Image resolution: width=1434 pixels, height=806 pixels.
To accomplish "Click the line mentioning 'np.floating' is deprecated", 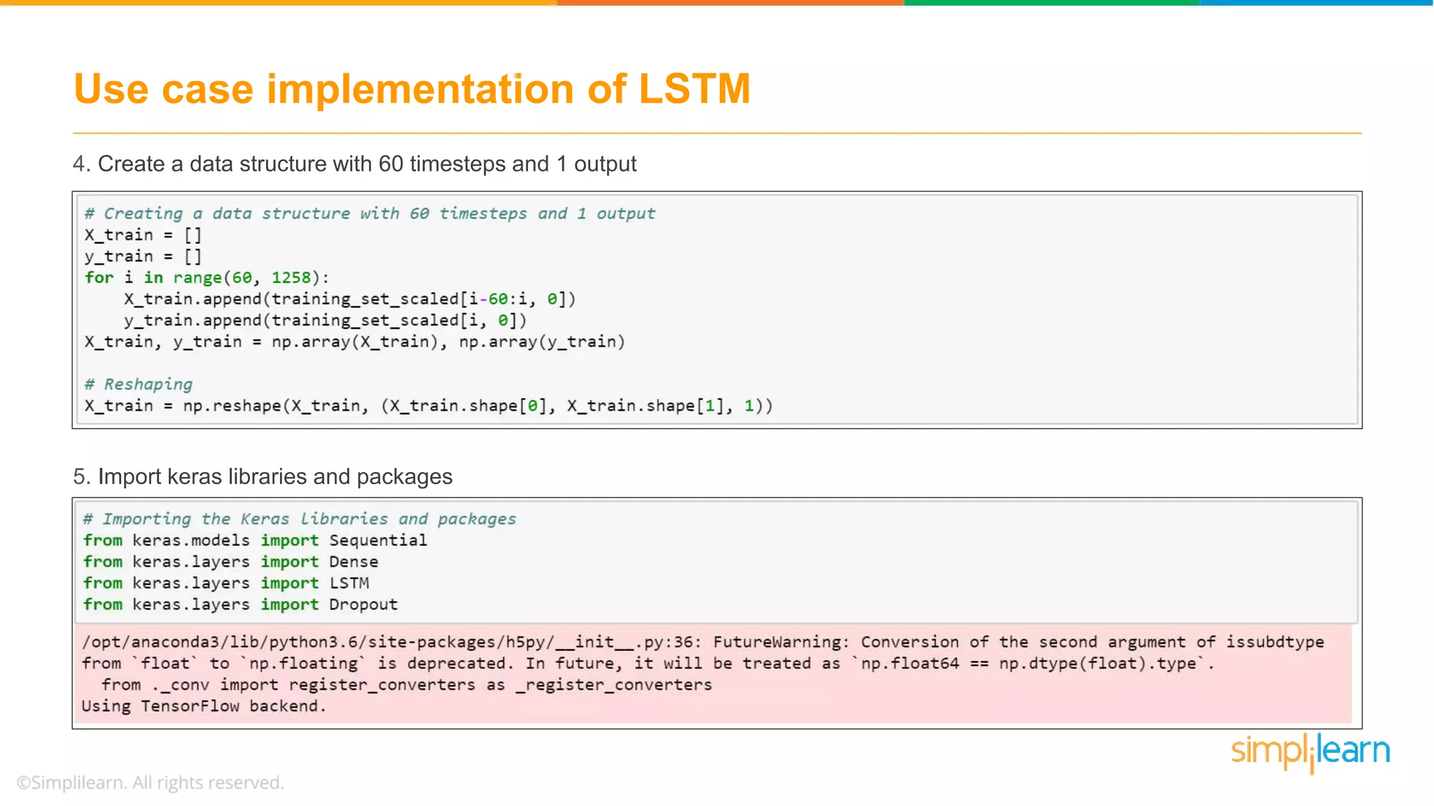I will pos(648,663).
